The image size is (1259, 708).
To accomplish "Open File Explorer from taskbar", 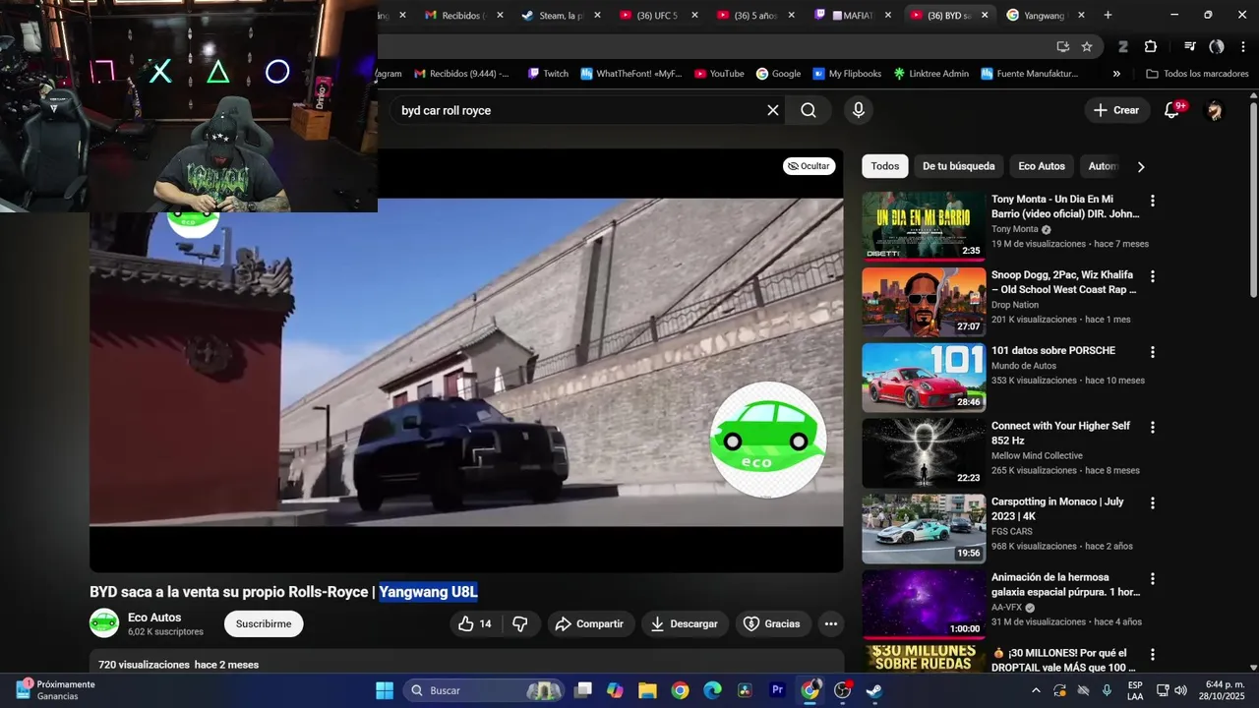I will (x=647, y=690).
